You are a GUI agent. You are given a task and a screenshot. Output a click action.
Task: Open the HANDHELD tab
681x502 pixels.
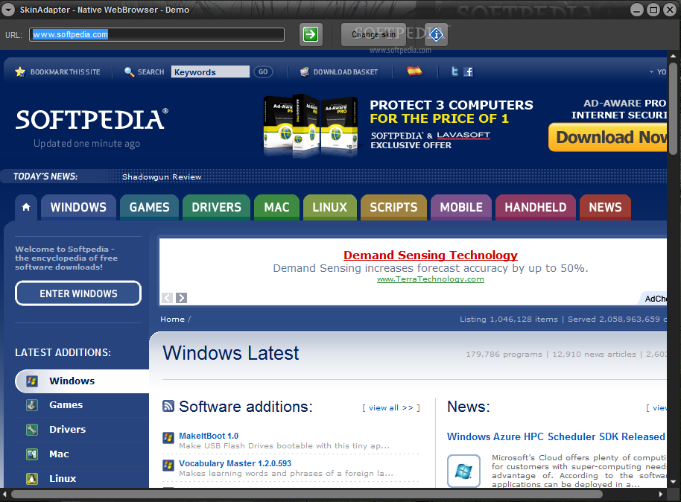coord(536,207)
